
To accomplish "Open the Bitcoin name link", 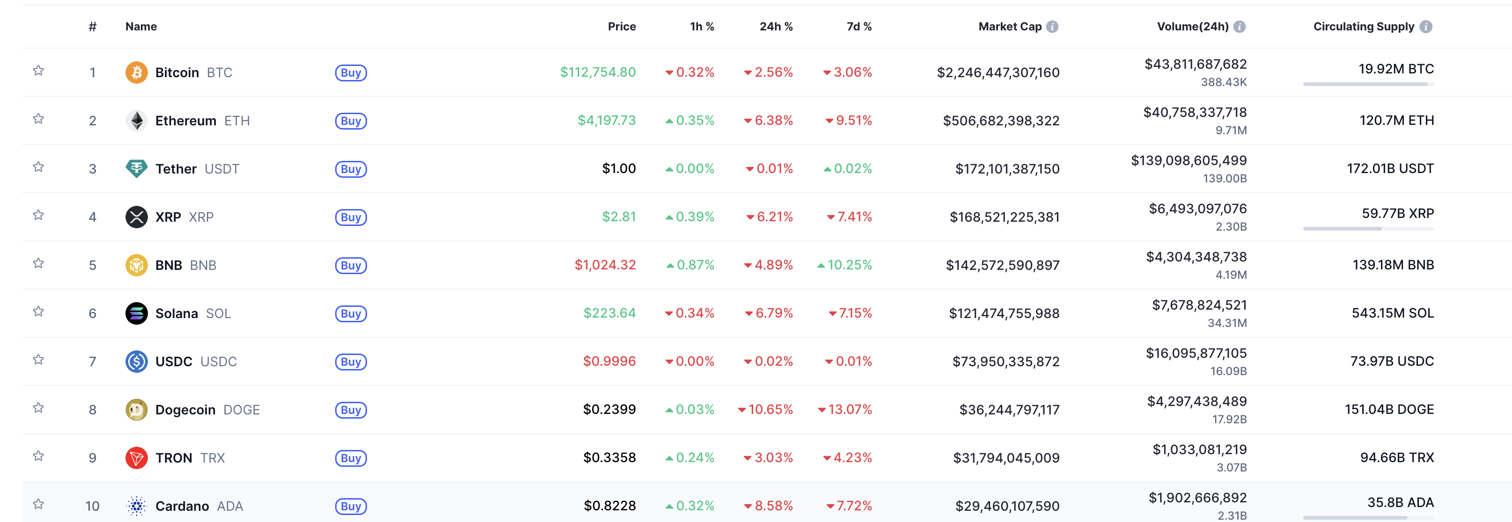I will 177,72.
